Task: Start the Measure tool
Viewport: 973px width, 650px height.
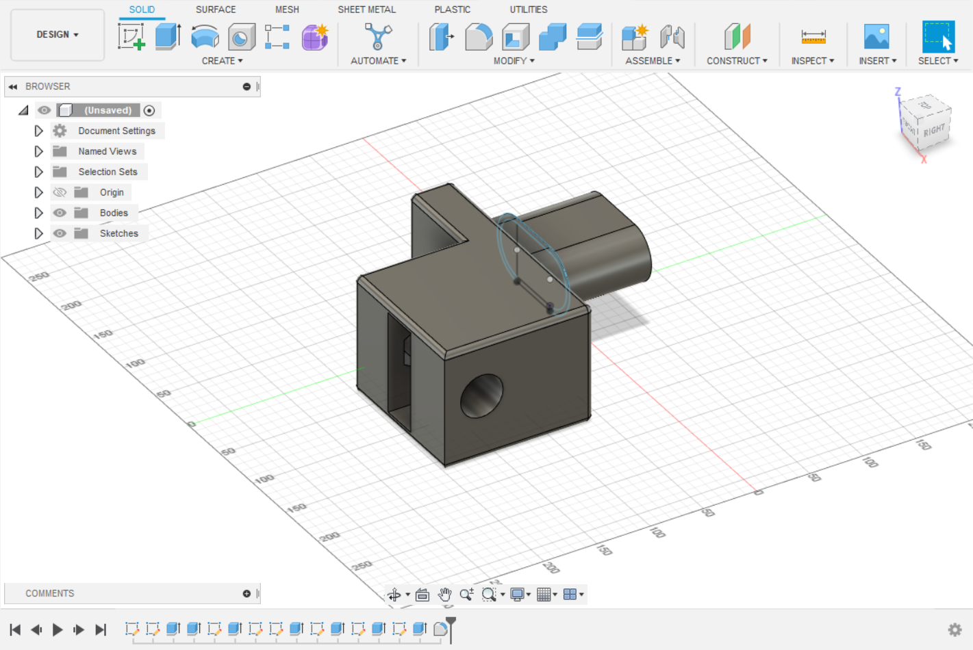Action: [813, 37]
